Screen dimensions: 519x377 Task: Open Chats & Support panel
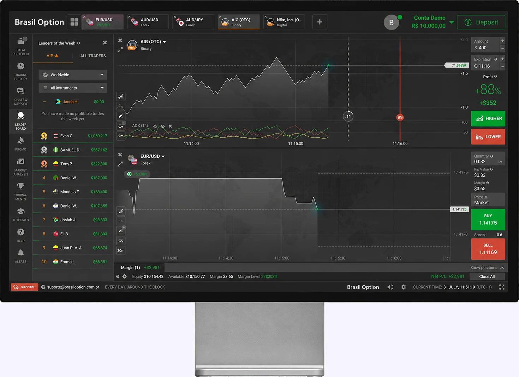click(21, 96)
